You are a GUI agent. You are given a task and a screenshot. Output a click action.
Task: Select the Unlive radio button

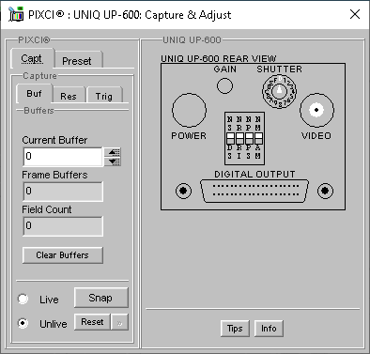(x=23, y=323)
